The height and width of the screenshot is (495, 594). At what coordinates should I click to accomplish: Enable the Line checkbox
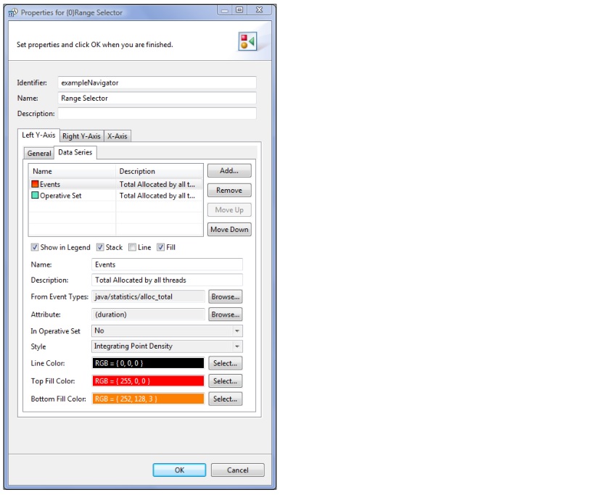click(x=132, y=247)
